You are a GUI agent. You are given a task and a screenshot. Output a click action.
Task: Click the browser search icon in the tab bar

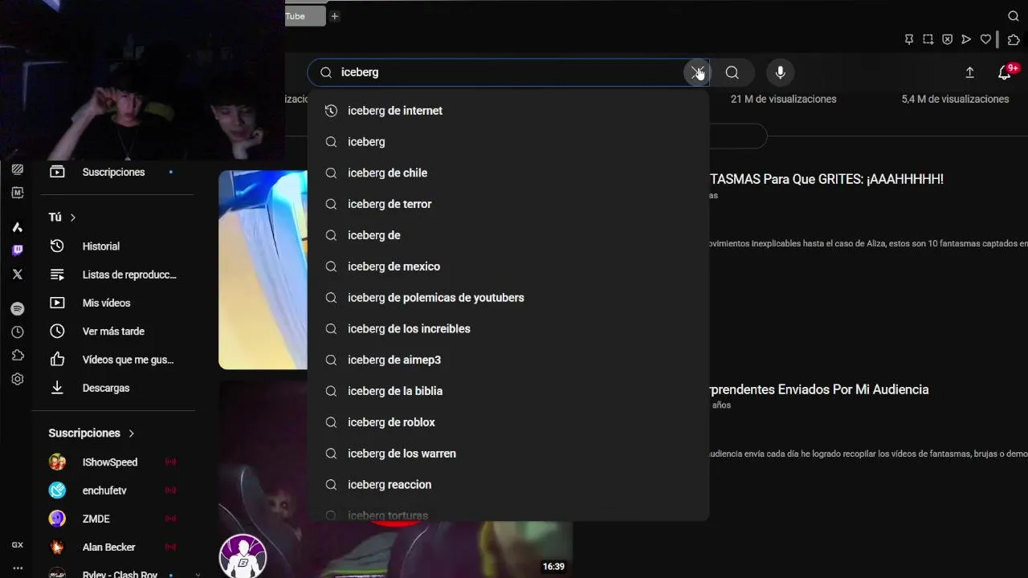pos(1014,16)
